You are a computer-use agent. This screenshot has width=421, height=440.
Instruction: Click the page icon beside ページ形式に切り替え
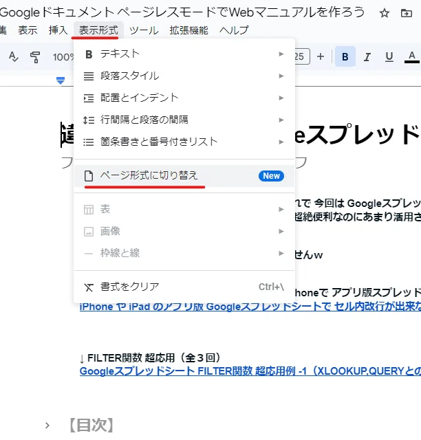pos(89,176)
